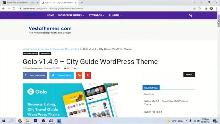Open the headphones app in taskbar
This screenshot has height=124, width=220.
(51, 121)
